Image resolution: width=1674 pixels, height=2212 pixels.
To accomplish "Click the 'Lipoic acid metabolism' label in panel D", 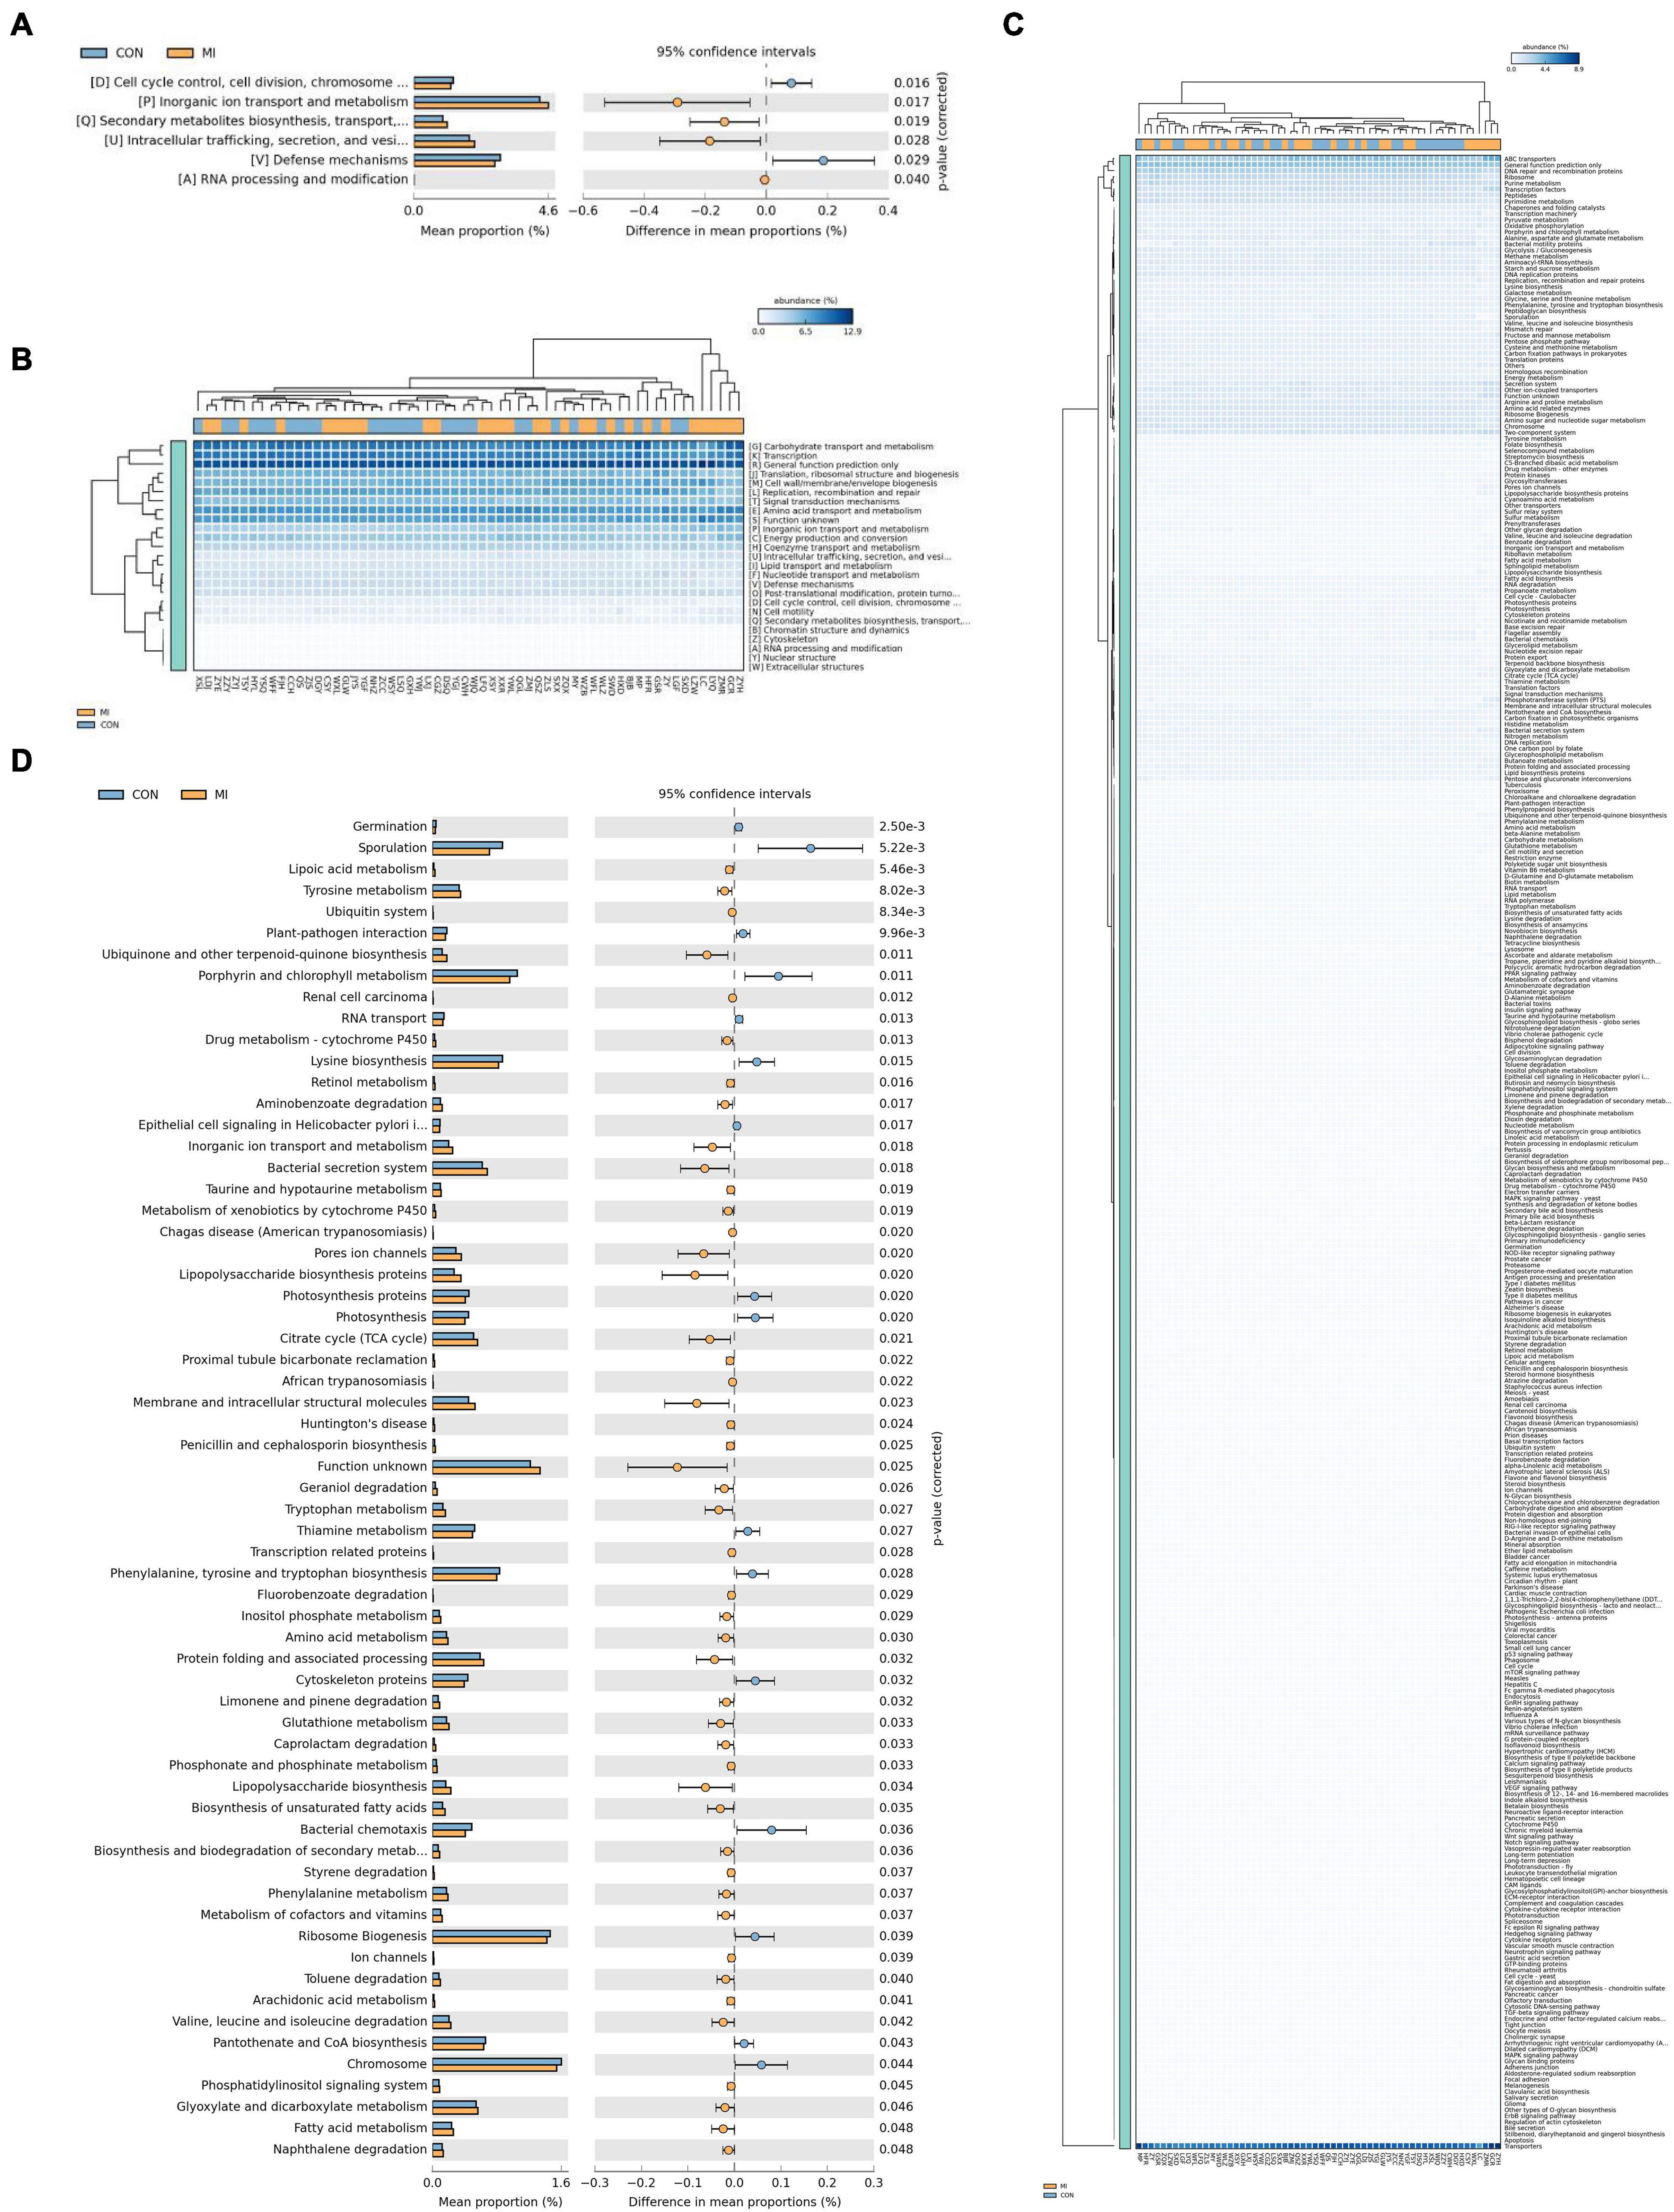I will (358, 869).
